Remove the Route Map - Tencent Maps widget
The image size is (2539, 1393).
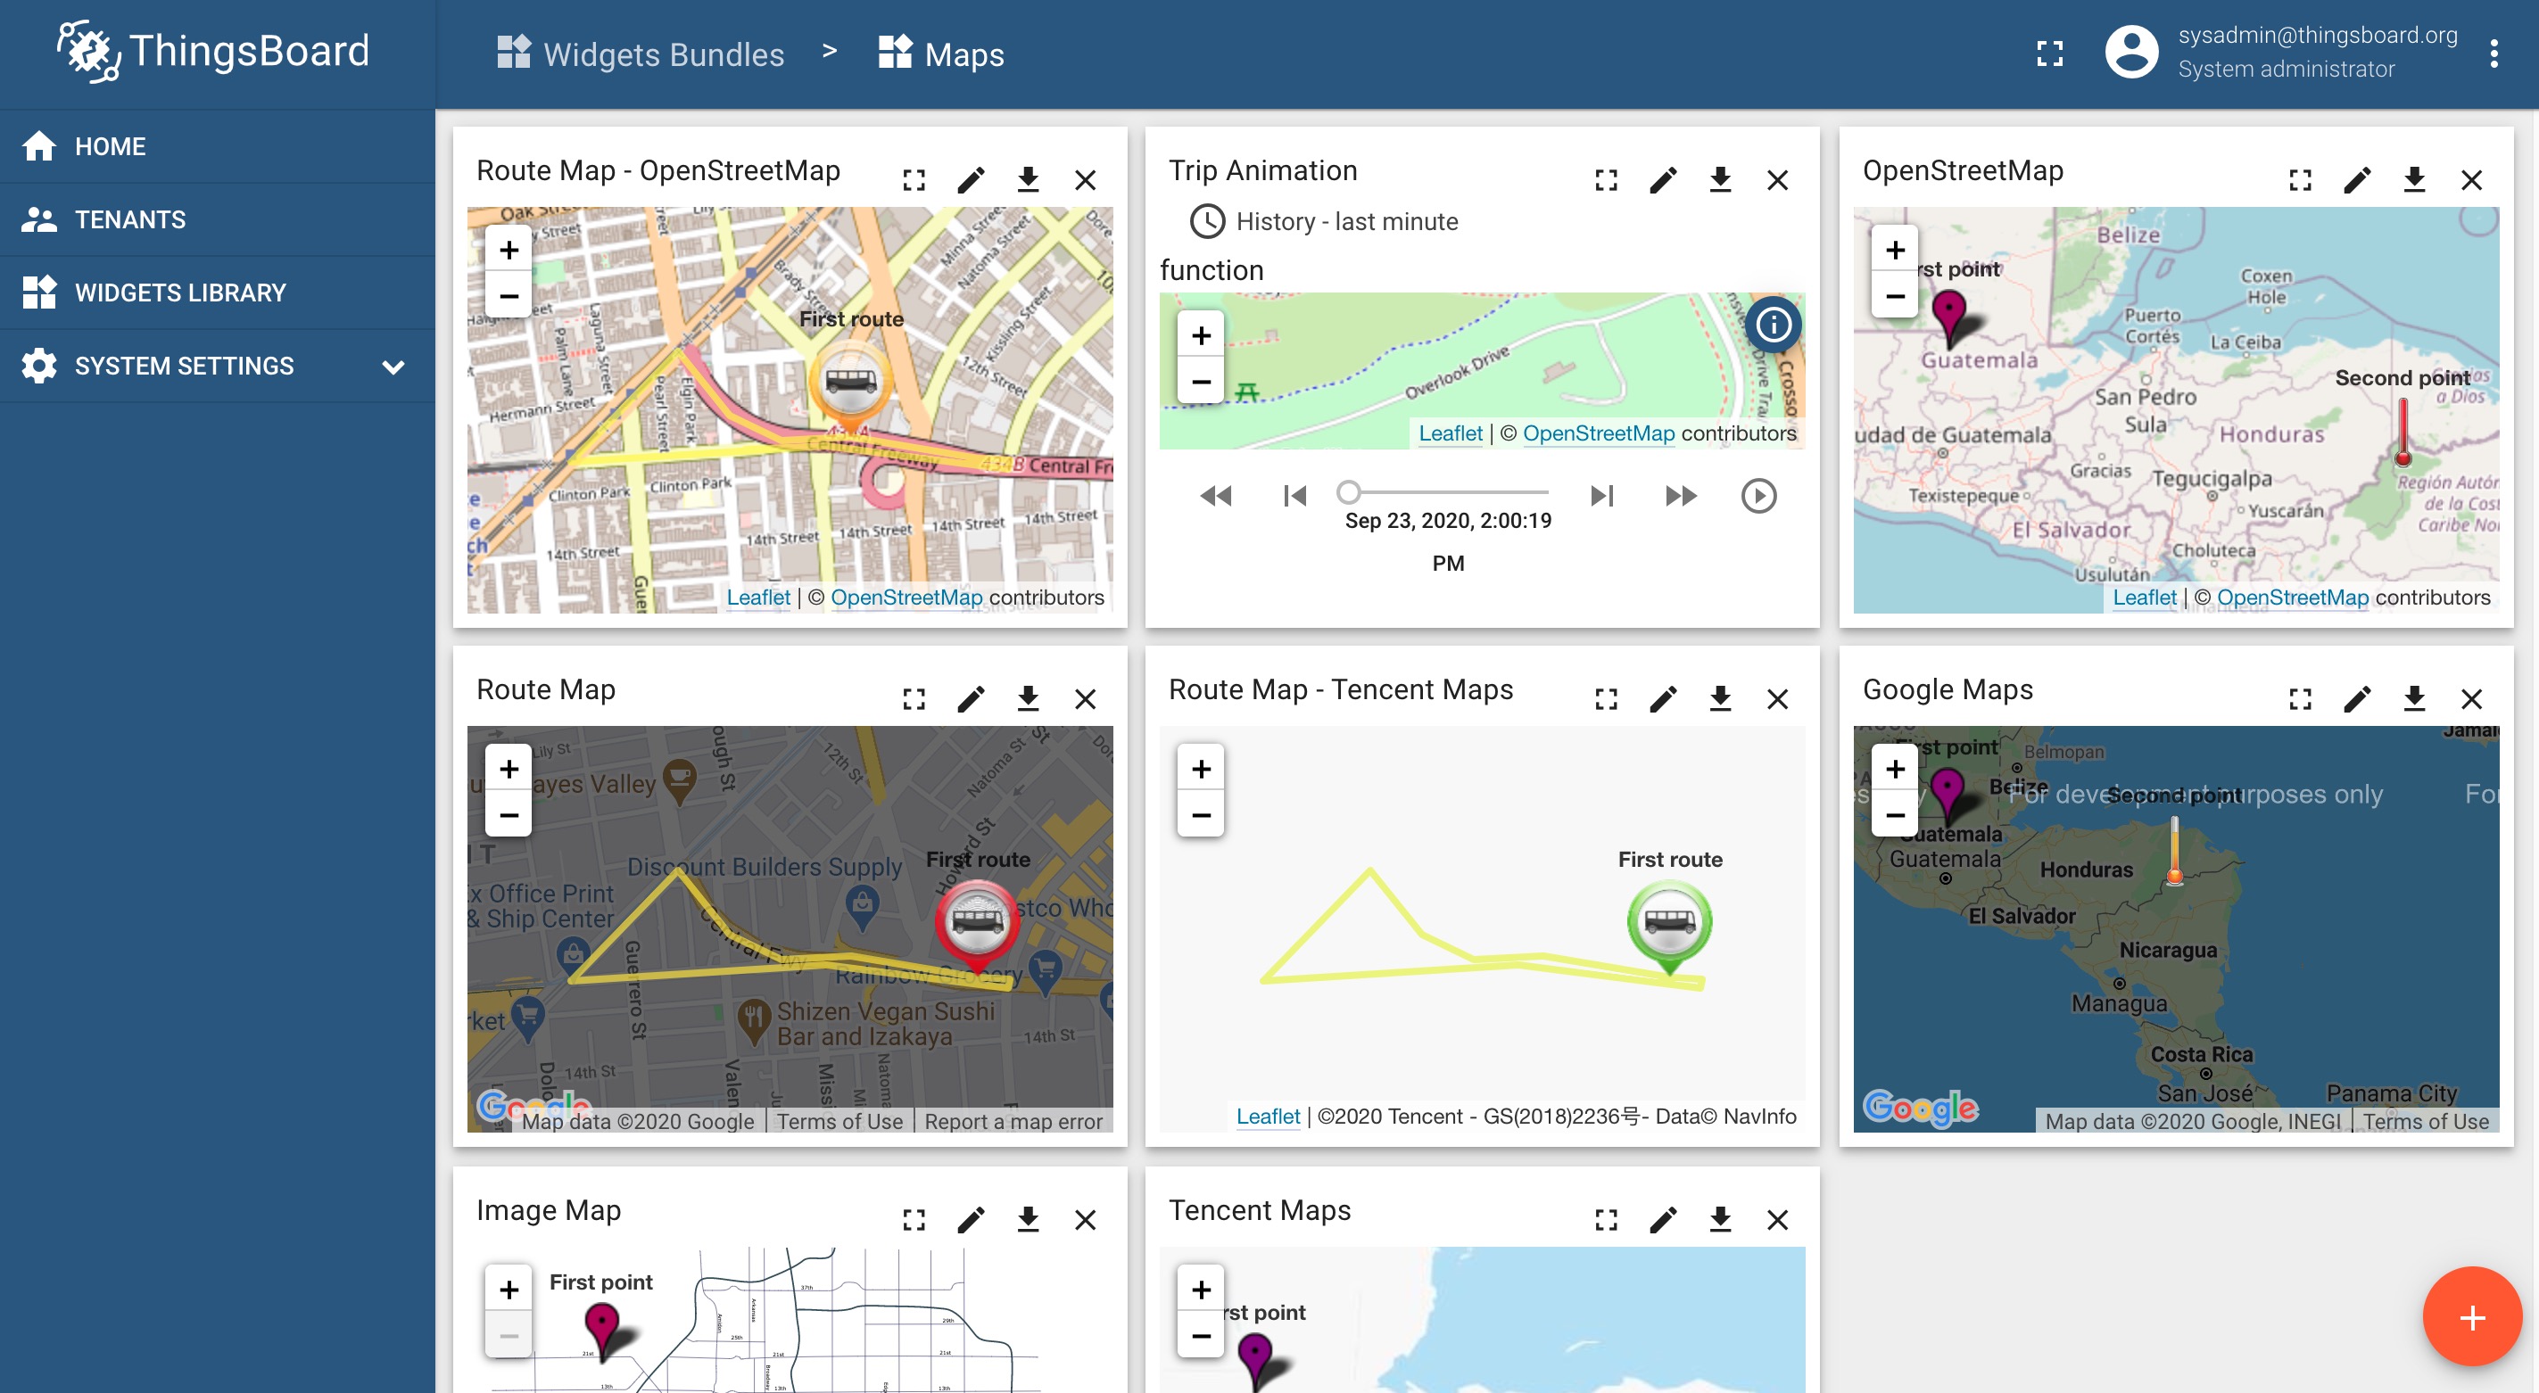pyautogui.click(x=1777, y=699)
